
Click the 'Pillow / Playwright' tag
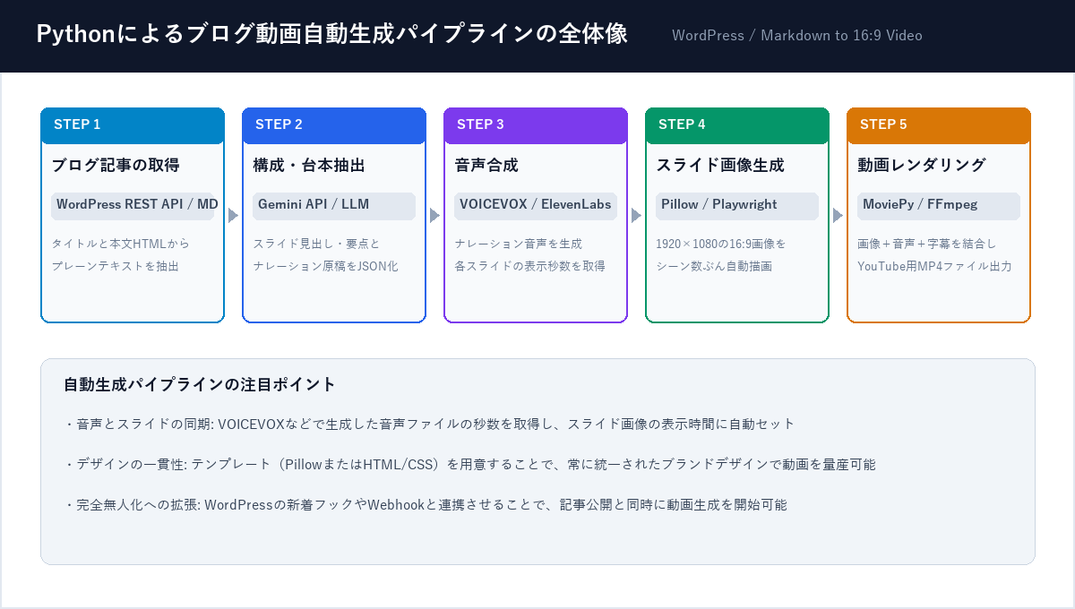tap(737, 205)
